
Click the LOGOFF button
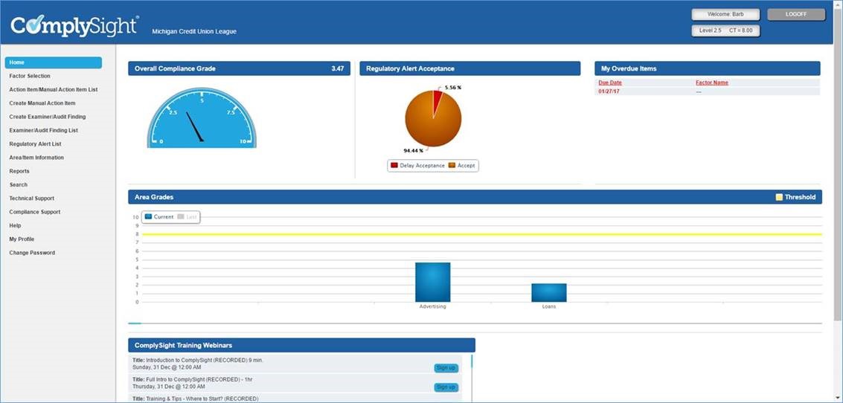[x=795, y=15]
